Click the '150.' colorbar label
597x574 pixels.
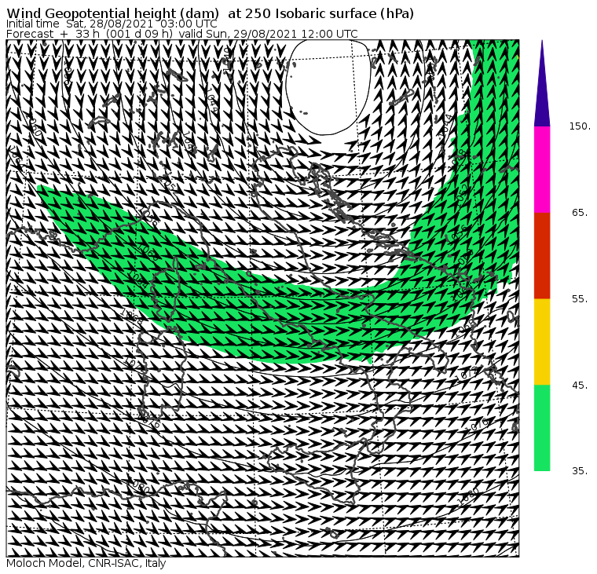tap(580, 126)
